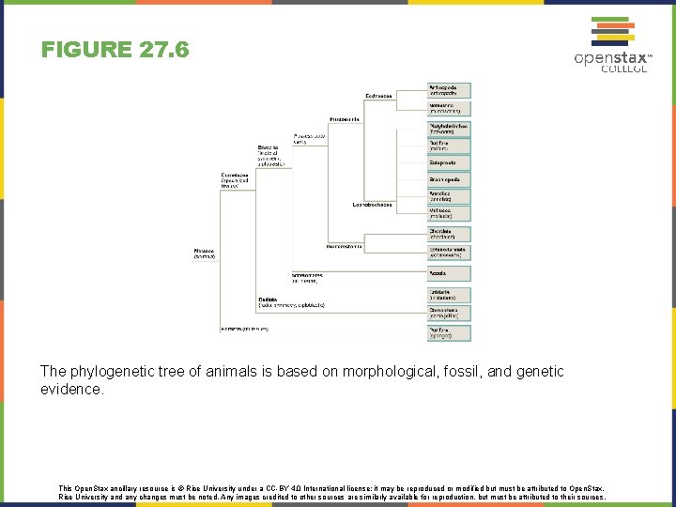Click the Acoelomorpha branch label
This screenshot has width=676, height=507.
307,278
